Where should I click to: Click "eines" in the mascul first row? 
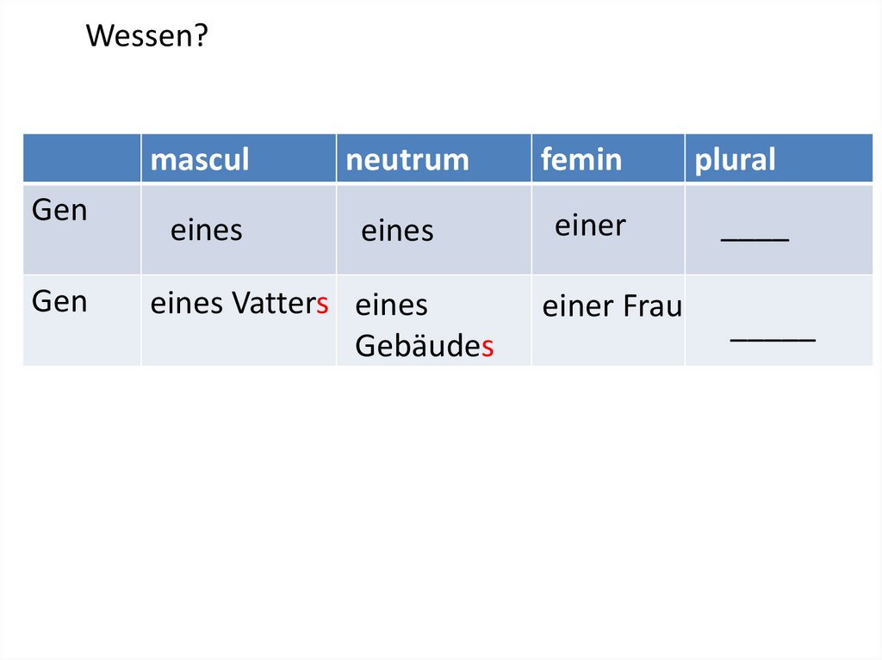click(x=207, y=231)
